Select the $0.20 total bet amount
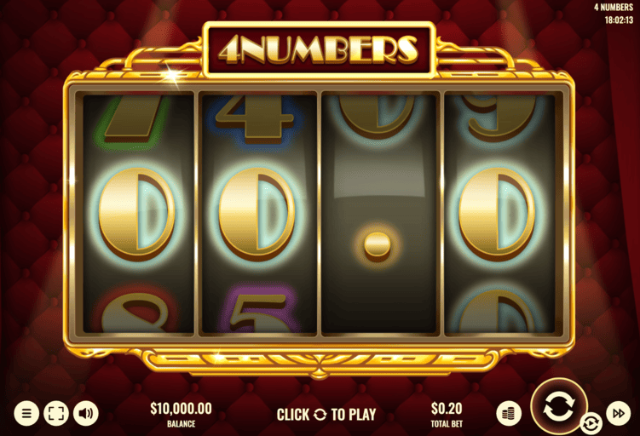The width and height of the screenshot is (640, 436). point(447,408)
